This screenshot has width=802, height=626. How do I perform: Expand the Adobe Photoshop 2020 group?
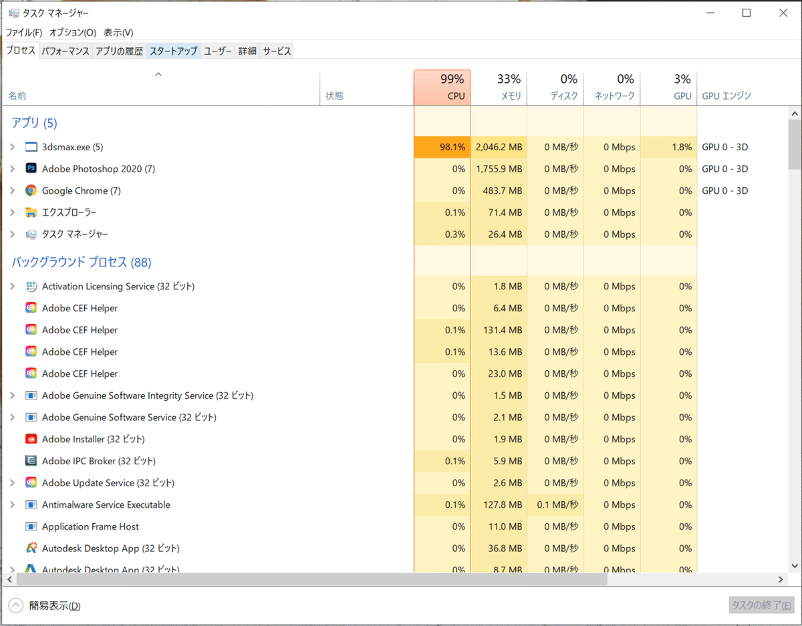[x=12, y=169]
